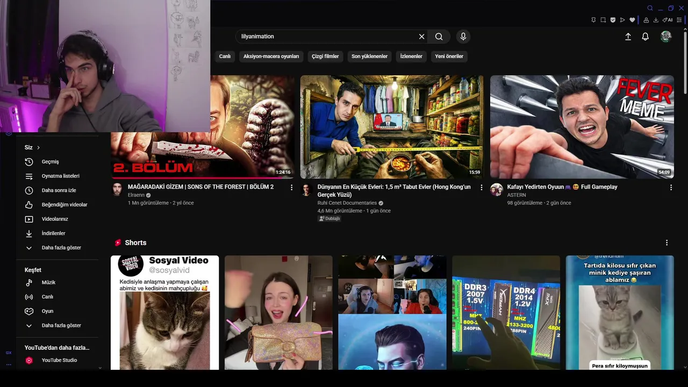This screenshot has width=688, height=387.
Task: Click the sidebar scroll-down arrow
Action: tap(100, 368)
